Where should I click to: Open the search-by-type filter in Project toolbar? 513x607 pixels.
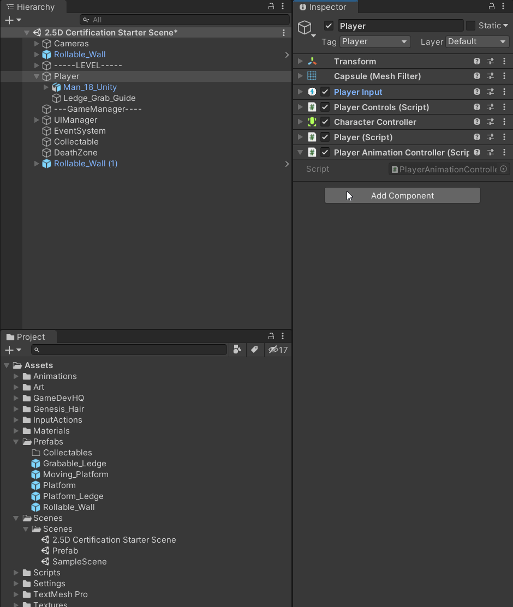coord(237,350)
